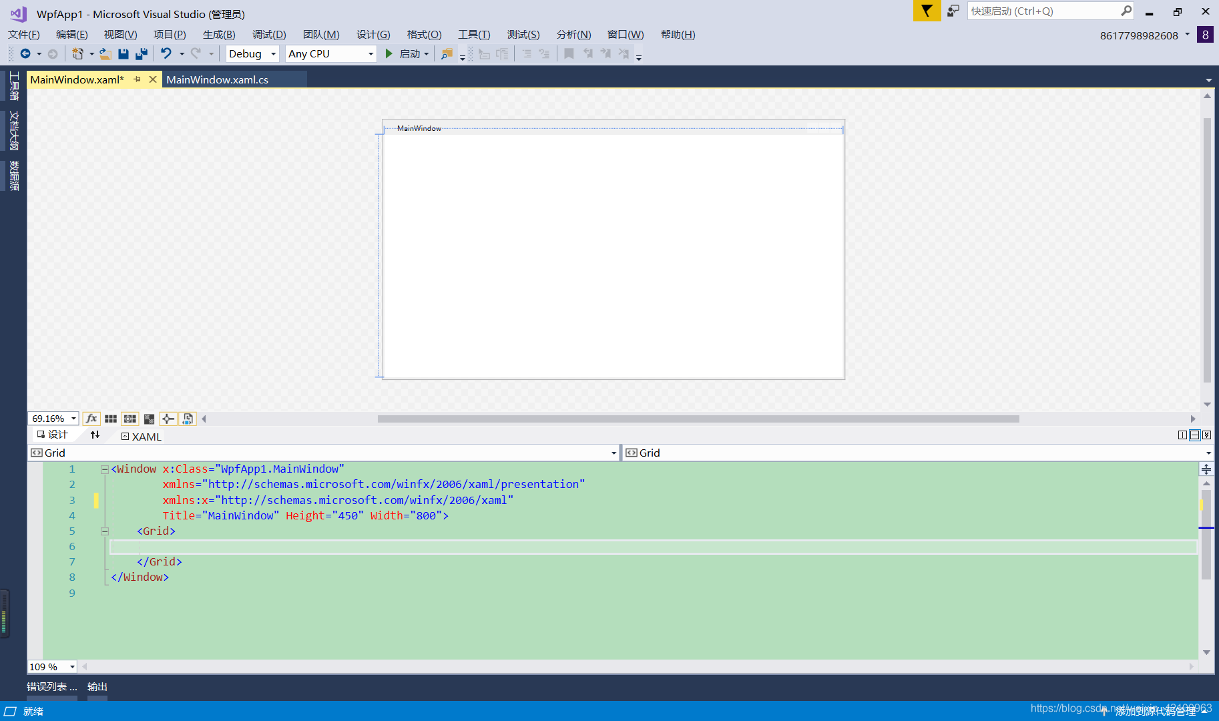Open the 工具(T) menu
This screenshot has height=721, width=1219.
[x=474, y=35]
